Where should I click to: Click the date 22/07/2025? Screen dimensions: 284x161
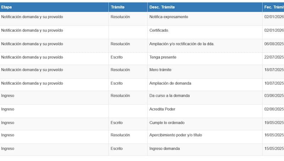(x=274, y=57)
